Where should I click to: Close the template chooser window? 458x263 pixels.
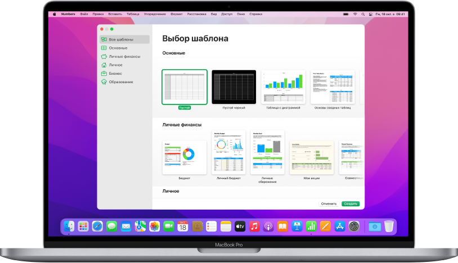point(102,29)
